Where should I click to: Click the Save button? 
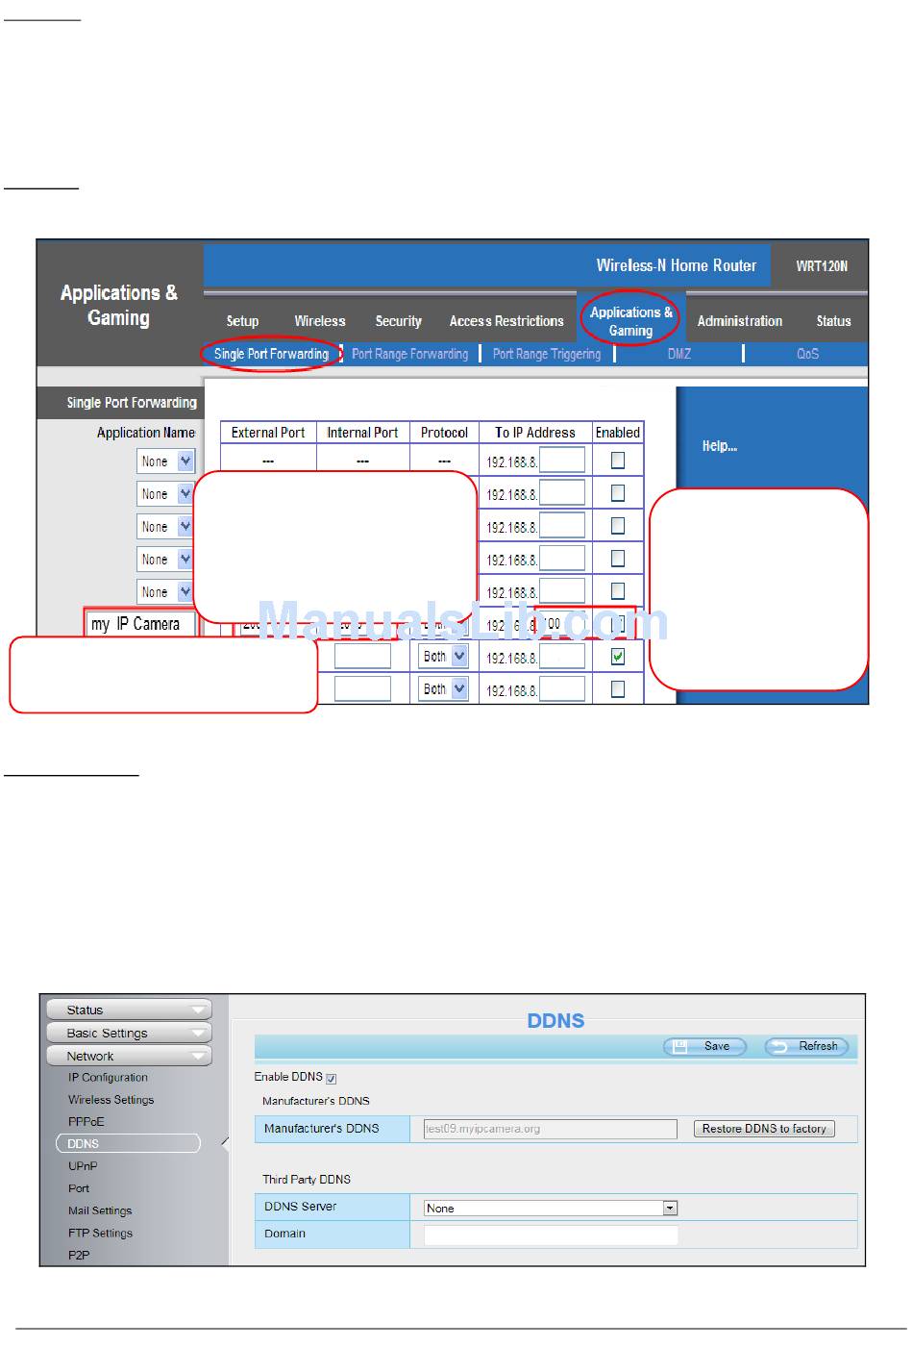point(704,1046)
